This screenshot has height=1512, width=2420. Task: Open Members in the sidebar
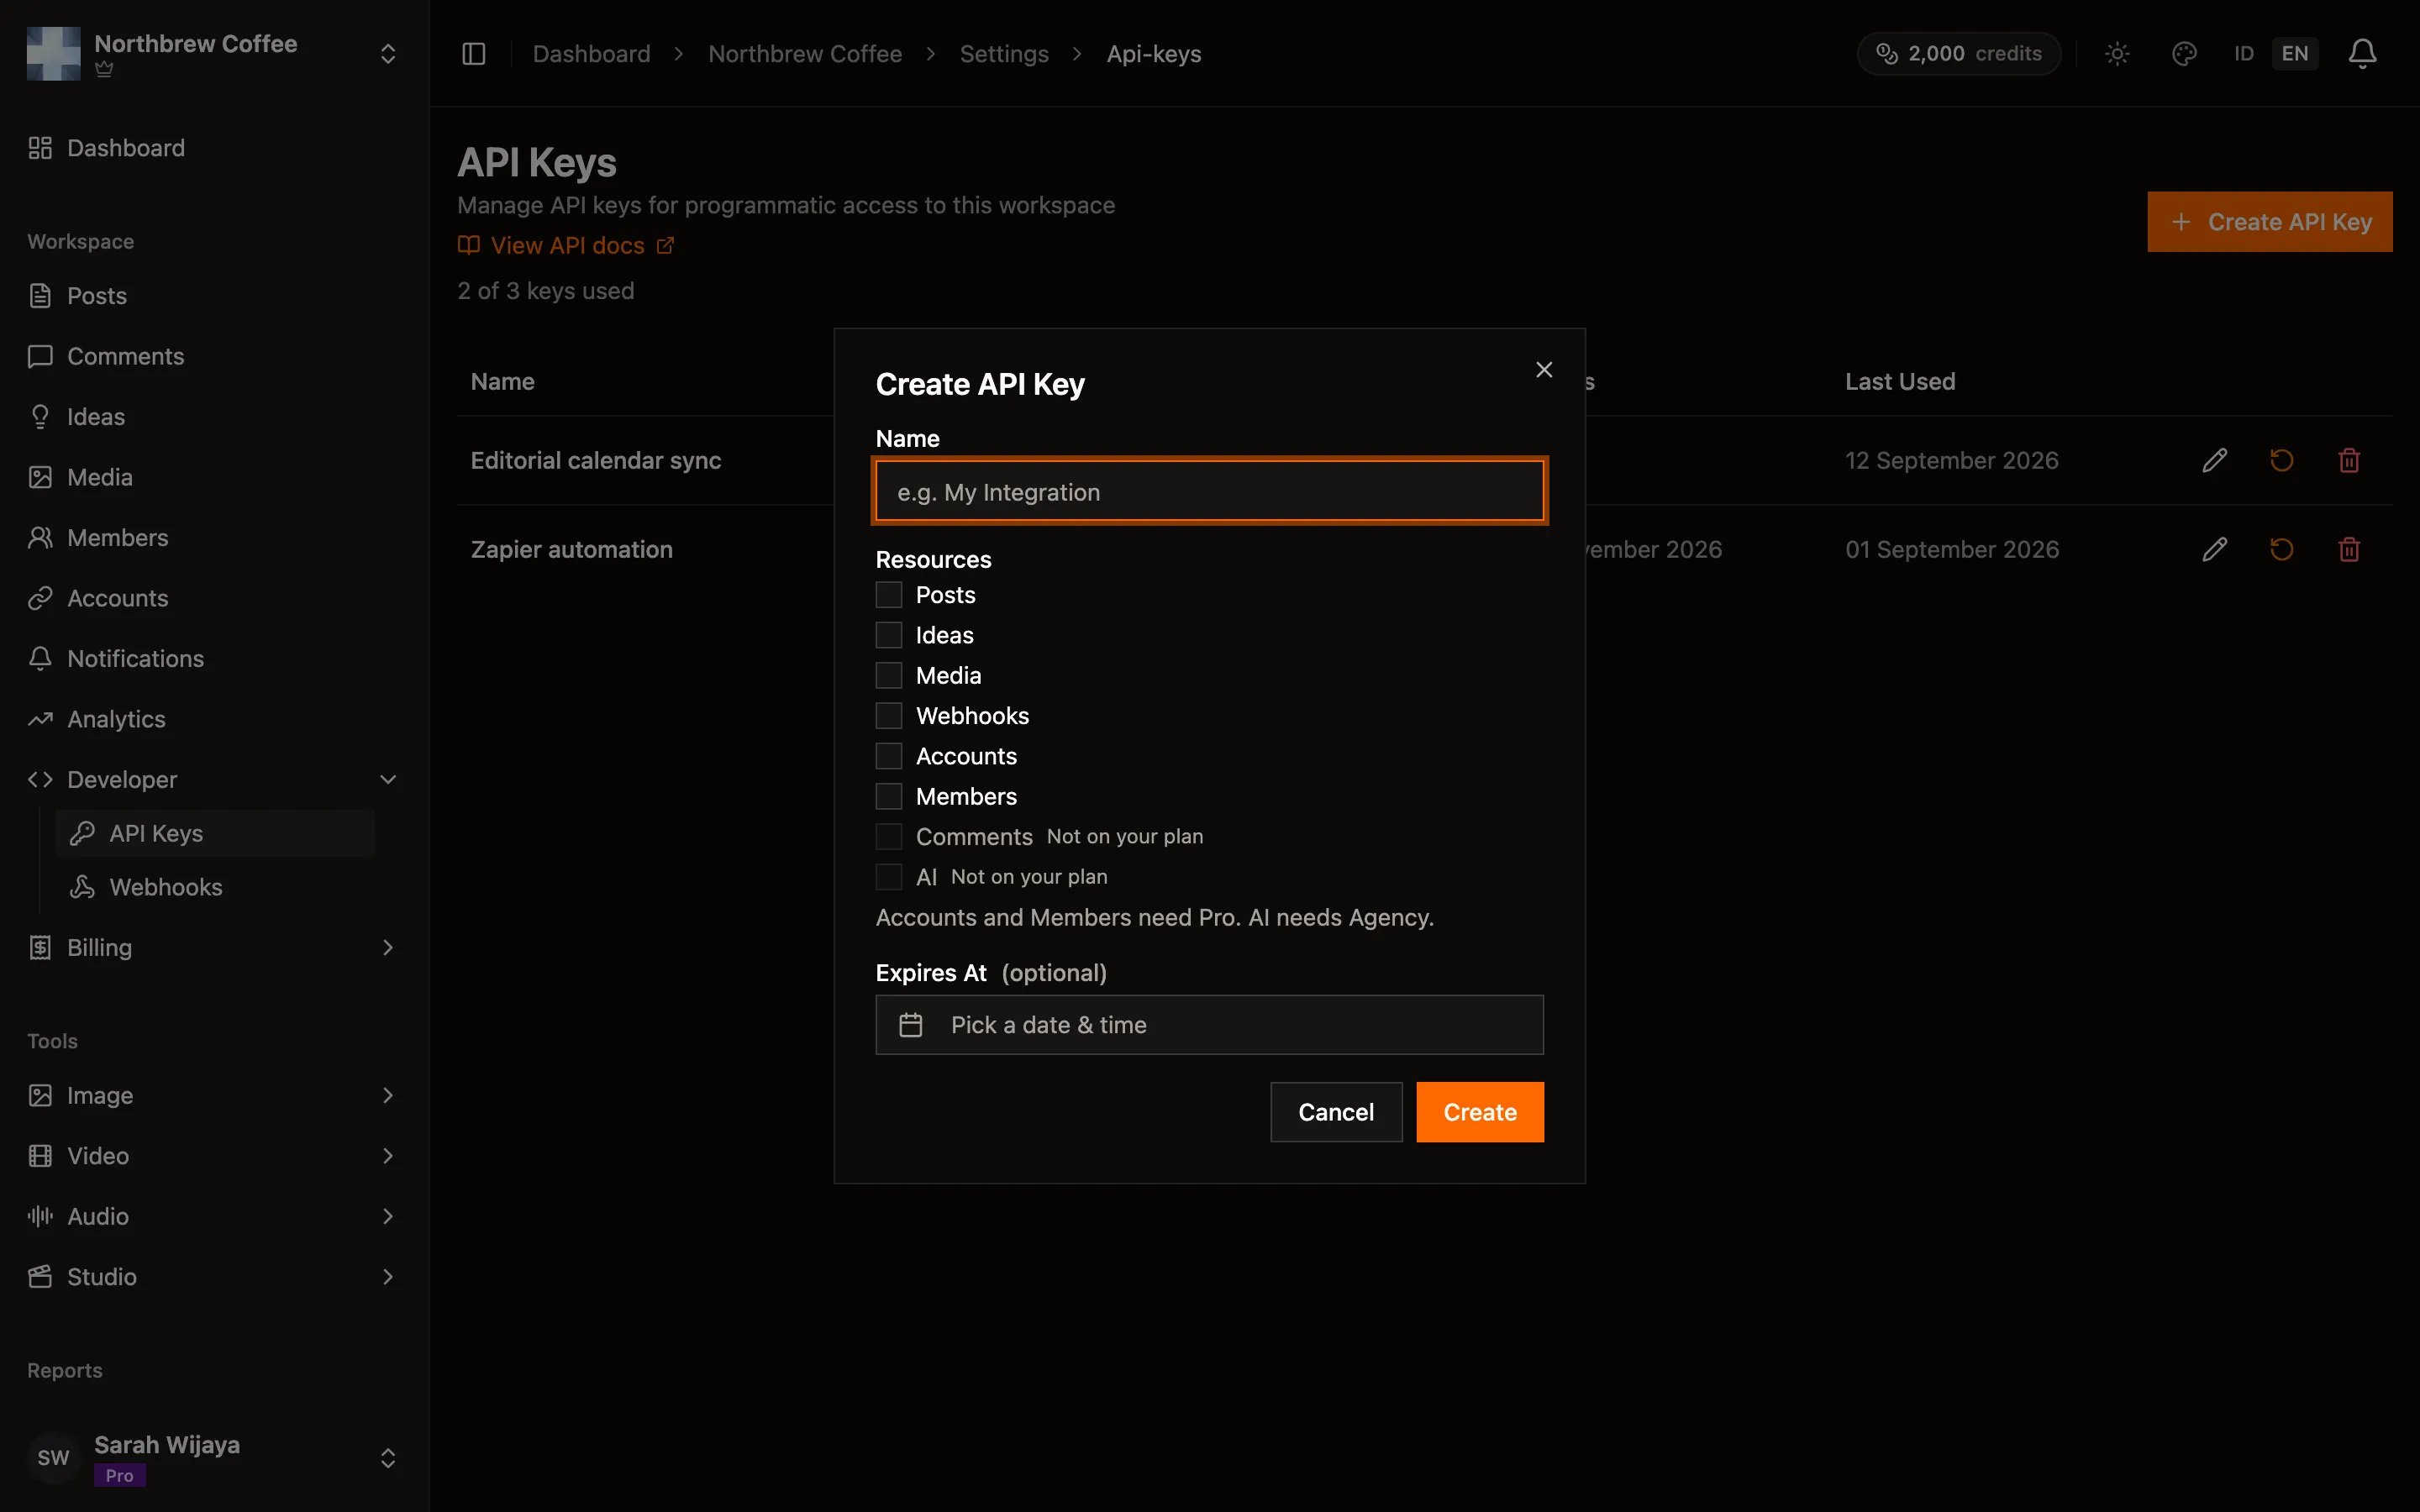tap(214, 538)
